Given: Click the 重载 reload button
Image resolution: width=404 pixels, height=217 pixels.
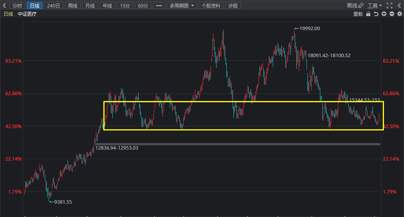Looking at the screenshot, I should tap(358, 14).
